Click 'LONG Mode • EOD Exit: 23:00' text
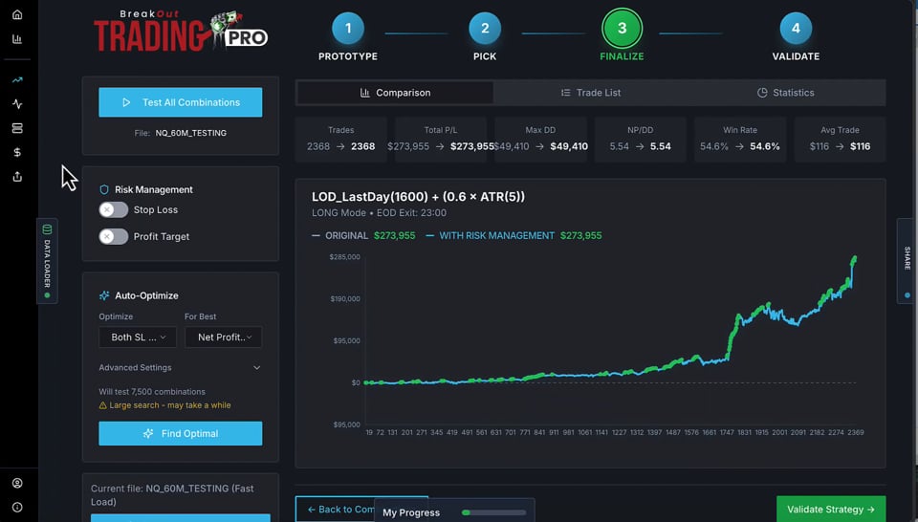Screen dimensions: 918x522 point(379,213)
